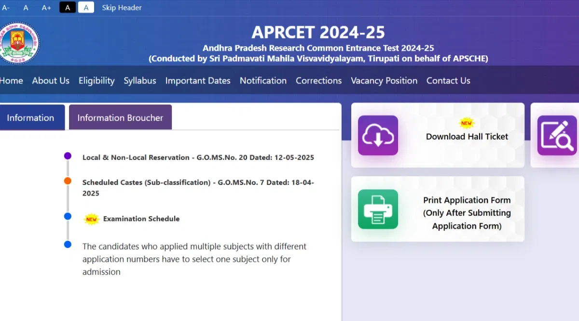
Task: Decrease font size with A- button
Action: click(6, 8)
